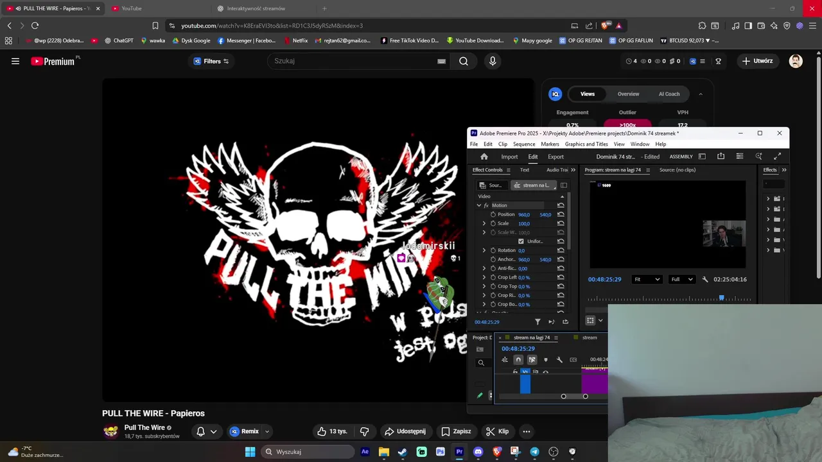Open Program Monitor settings wrench
822x462 pixels.
(705, 279)
